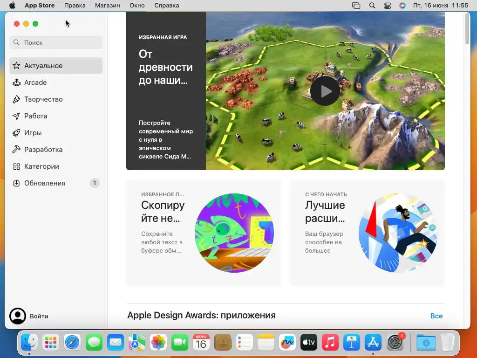Click the account avatar icon
The image size is (477, 358).
coord(18,316)
